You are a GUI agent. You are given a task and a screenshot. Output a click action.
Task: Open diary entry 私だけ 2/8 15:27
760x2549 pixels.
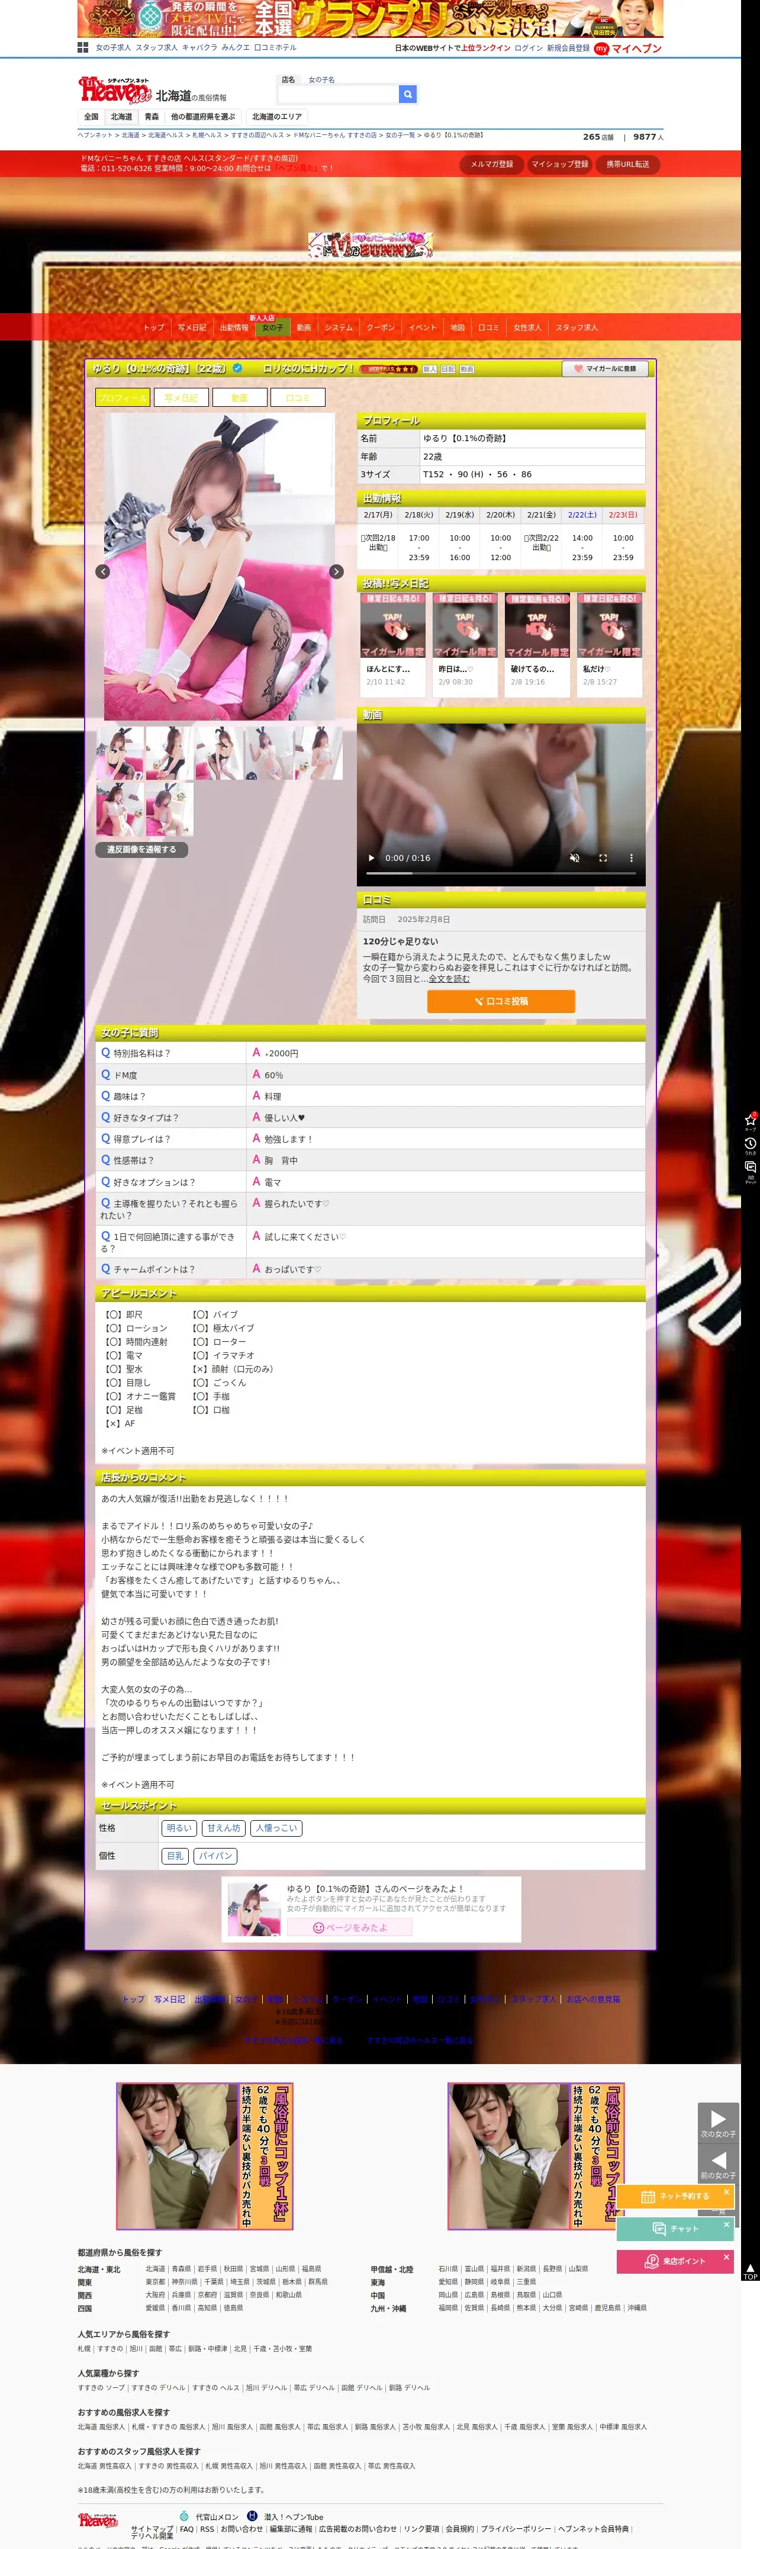(610, 645)
